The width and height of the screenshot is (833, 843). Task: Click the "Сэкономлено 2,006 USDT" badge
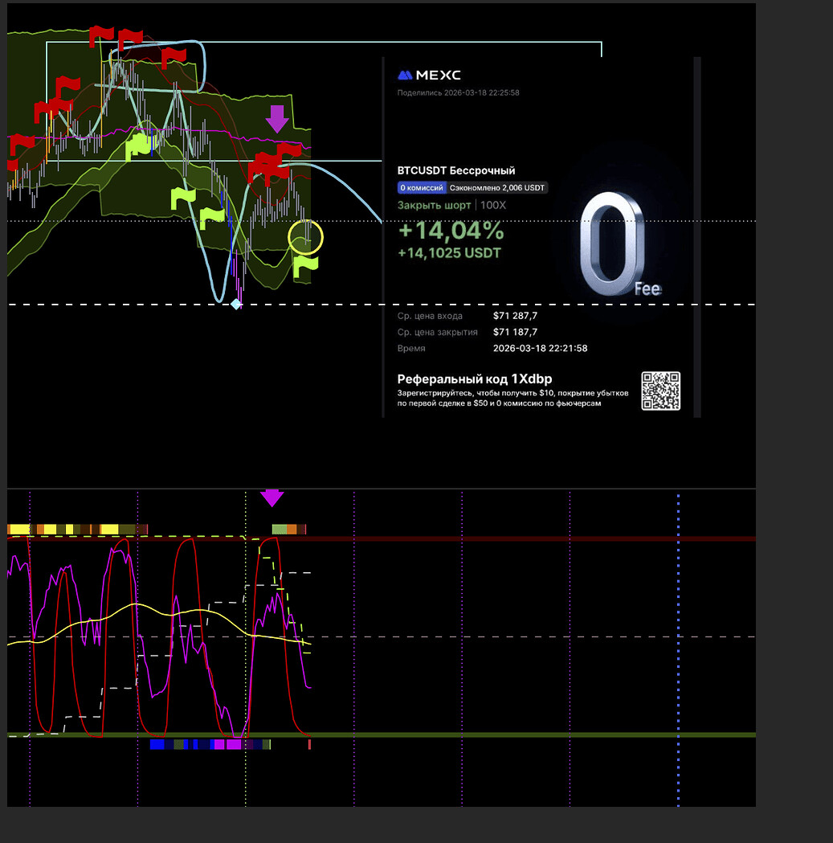click(496, 187)
